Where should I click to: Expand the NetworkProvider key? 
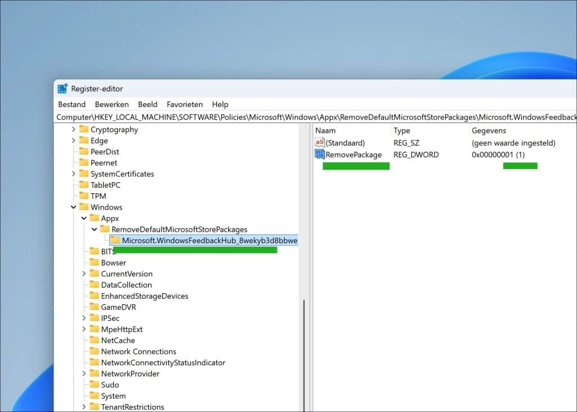[x=84, y=373]
